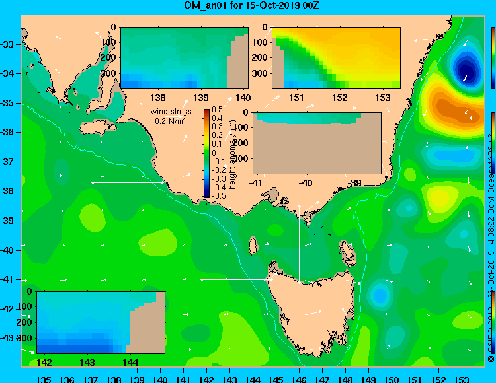The image size is (496, 383).
Task: Click Kangaroo Island on the map
Action: point(97,128)
